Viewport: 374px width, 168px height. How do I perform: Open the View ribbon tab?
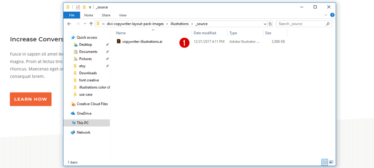(122, 15)
